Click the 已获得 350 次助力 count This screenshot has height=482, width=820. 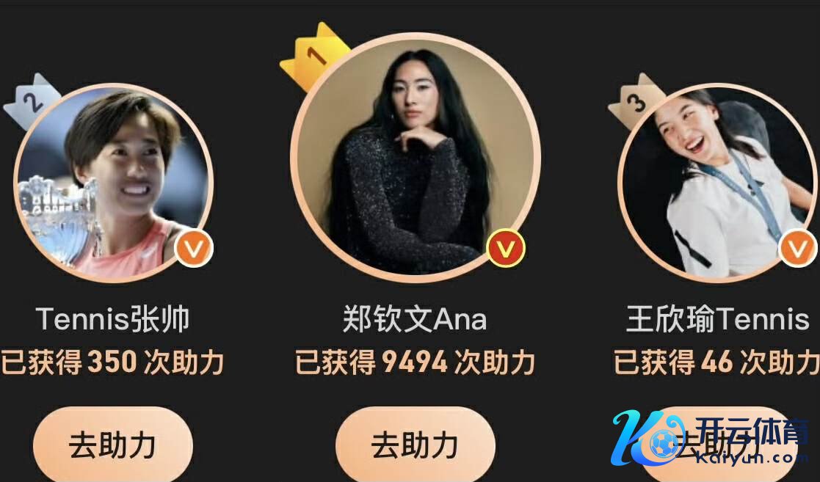[113, 362]
